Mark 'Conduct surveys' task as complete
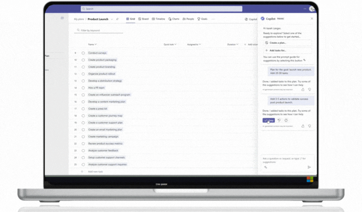362x212 pixels. 83,53
